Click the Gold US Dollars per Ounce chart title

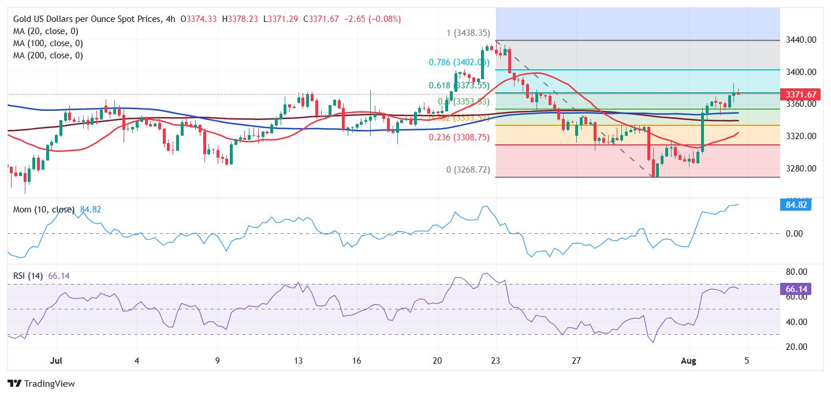(87, 19)
